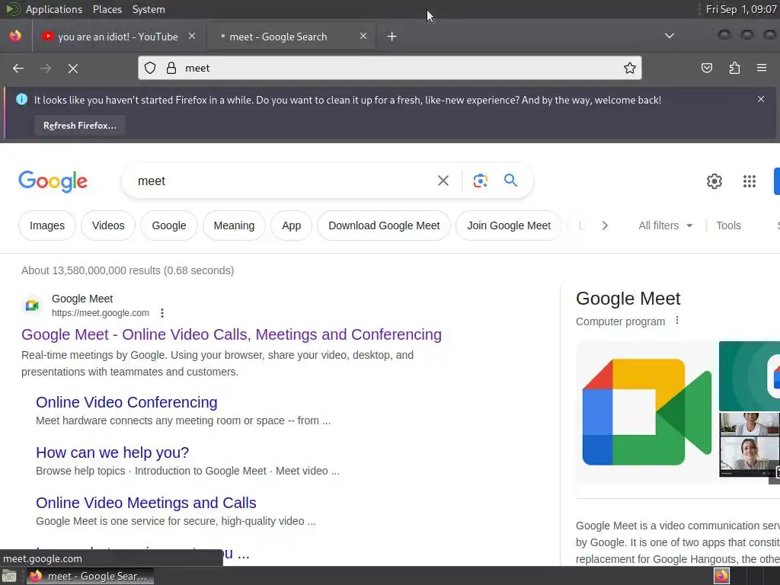Select the Google filter chip
This screenshot has height=585, width=780.
168,225
